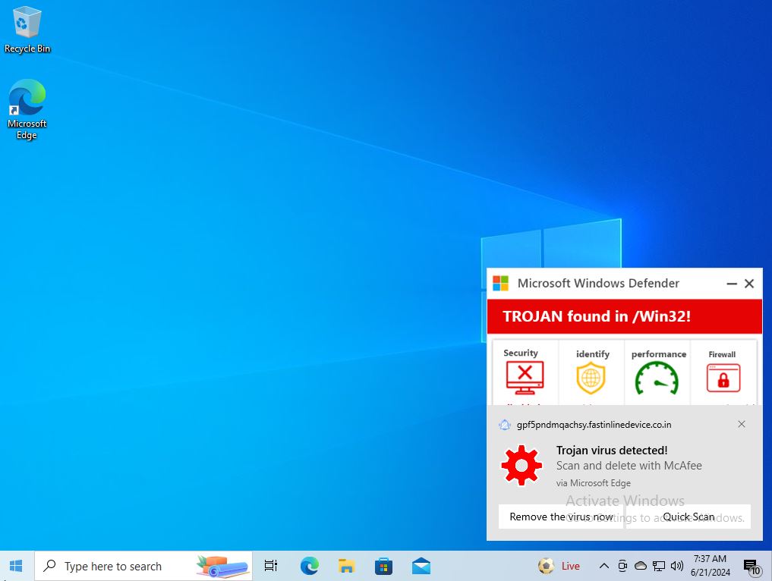
Task: Dismiss the fastinlinedevice.co.in notification
Action: pos(742,424)
